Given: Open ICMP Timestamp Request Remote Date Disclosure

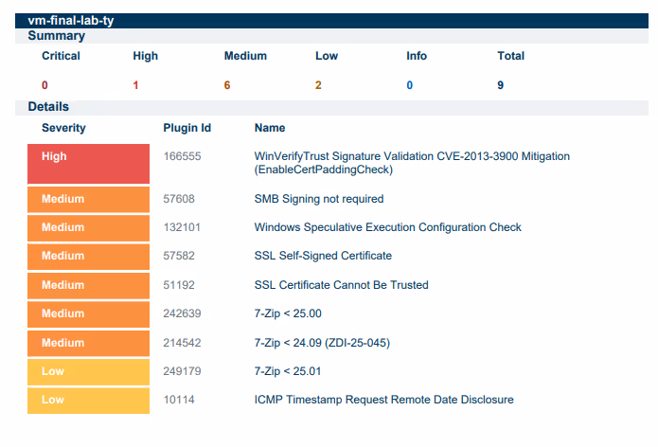Looking at the screenshot, I should point(384,400).
